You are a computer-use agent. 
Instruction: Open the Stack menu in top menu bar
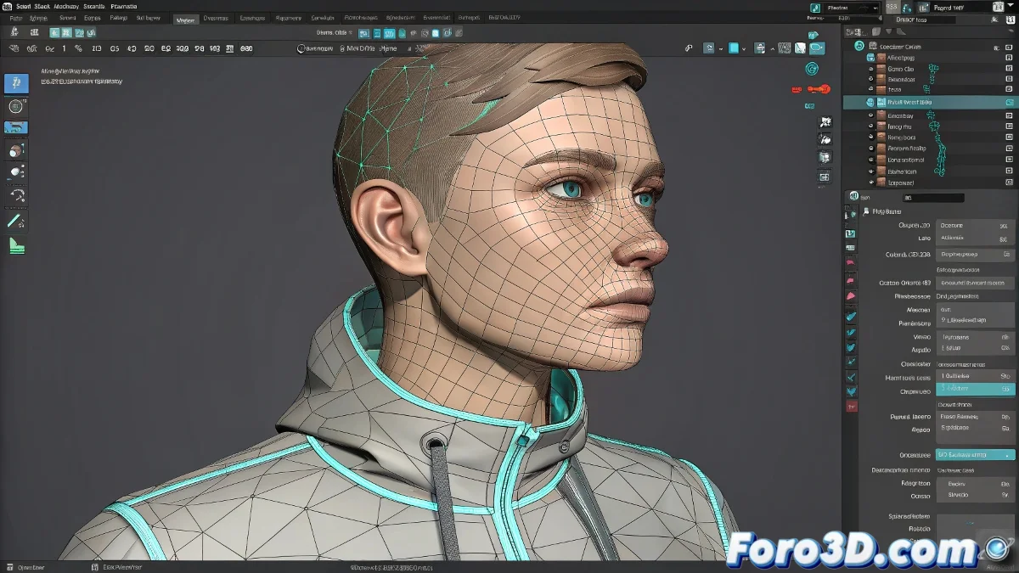[x=42, y=6]
